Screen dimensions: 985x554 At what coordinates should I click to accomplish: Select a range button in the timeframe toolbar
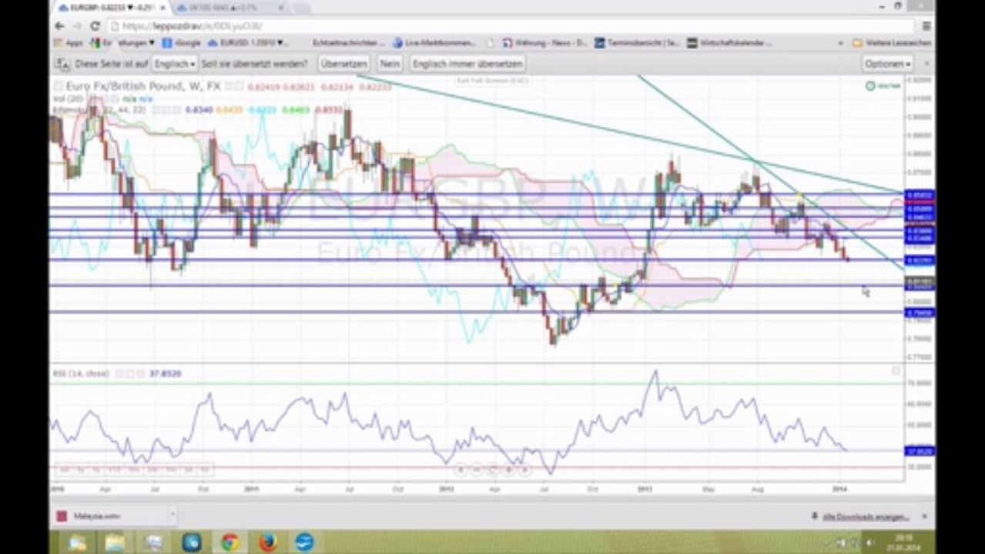[132, 469]
